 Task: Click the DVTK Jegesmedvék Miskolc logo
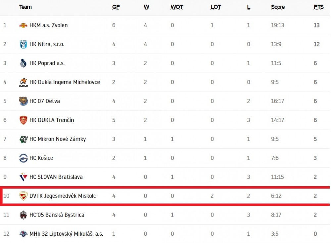tap(23, 196)
